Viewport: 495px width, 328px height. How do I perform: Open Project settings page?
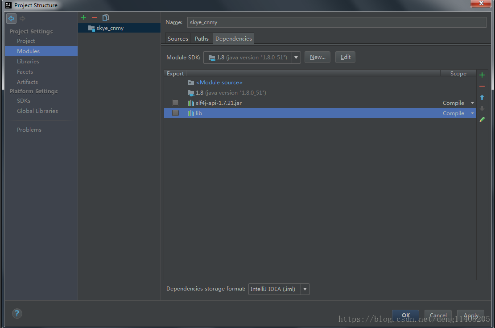(x=26, y=41)
